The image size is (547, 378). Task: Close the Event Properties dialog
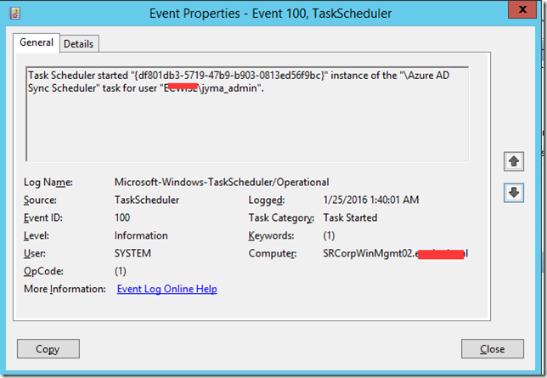[x=493, y=348]
